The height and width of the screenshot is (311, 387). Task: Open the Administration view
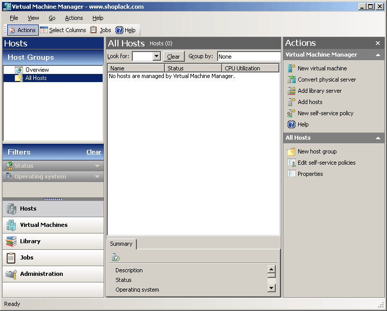click(53, 274)
